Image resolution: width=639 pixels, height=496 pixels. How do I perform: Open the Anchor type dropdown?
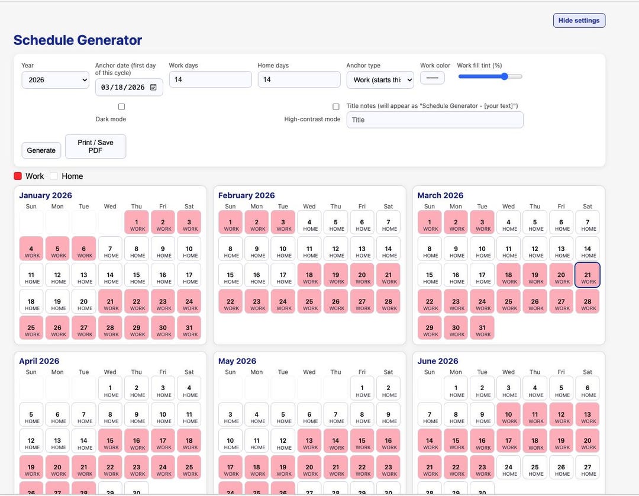(380, 80)
